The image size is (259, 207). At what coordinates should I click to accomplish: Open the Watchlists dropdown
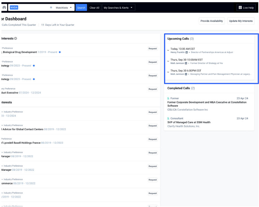point(64,8)
